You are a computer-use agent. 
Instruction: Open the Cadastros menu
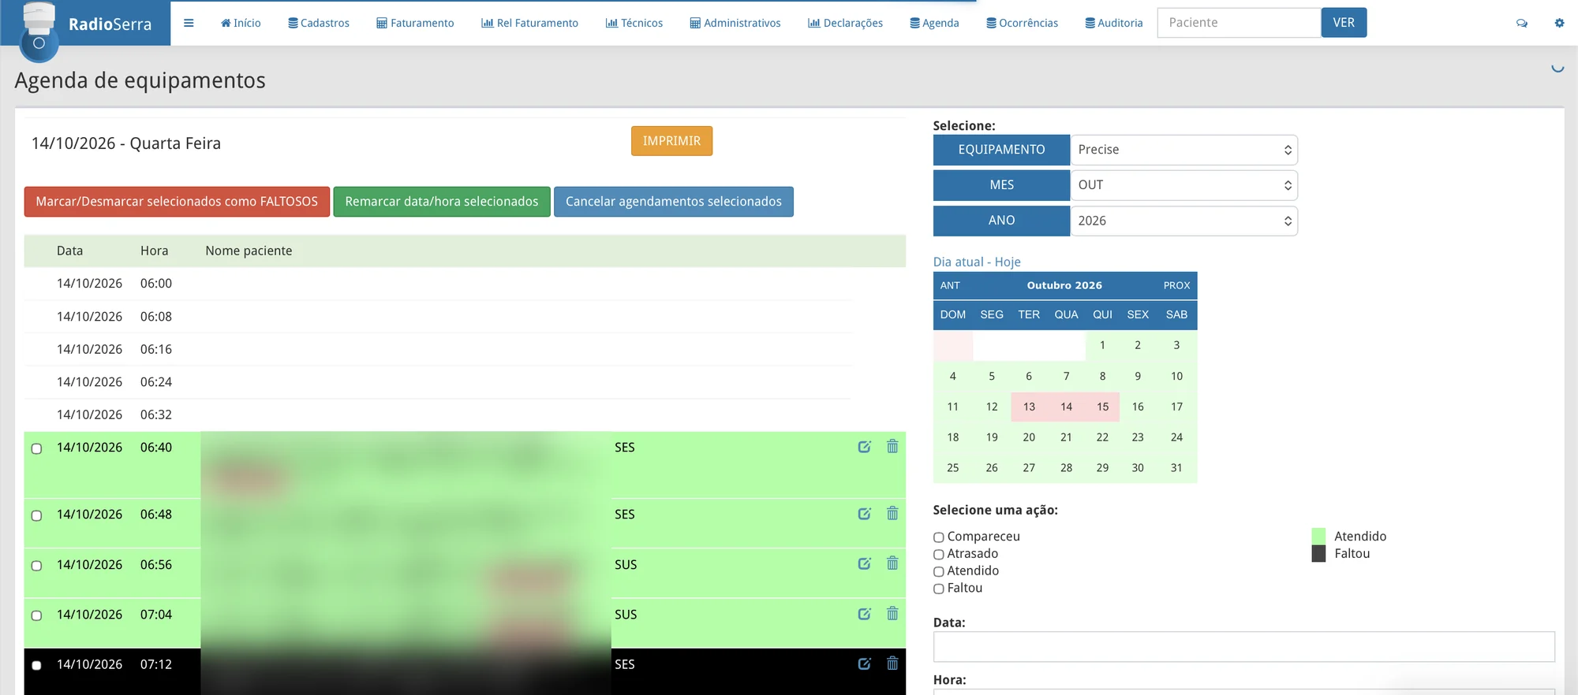point(319,23)
